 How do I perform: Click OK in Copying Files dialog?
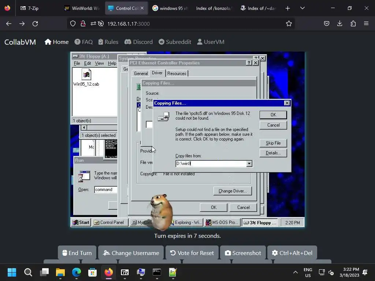[x=273, y=115]
